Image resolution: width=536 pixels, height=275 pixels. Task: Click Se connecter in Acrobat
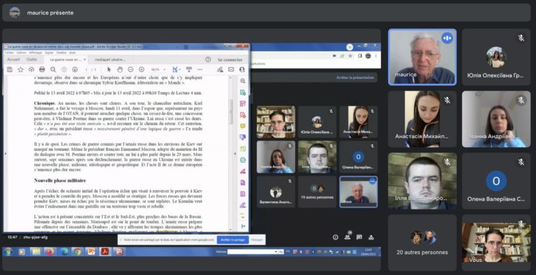(x=230, y=59)
